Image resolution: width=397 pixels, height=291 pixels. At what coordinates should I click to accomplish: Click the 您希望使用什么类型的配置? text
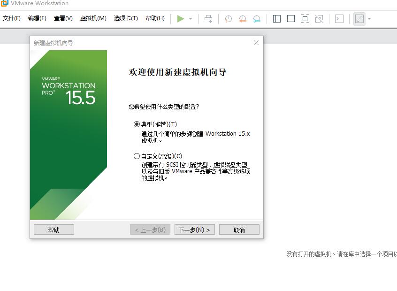point(164,107)
